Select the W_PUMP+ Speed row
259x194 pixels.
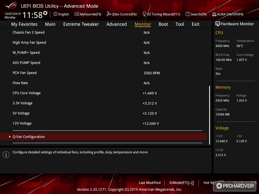coord(103,53)
